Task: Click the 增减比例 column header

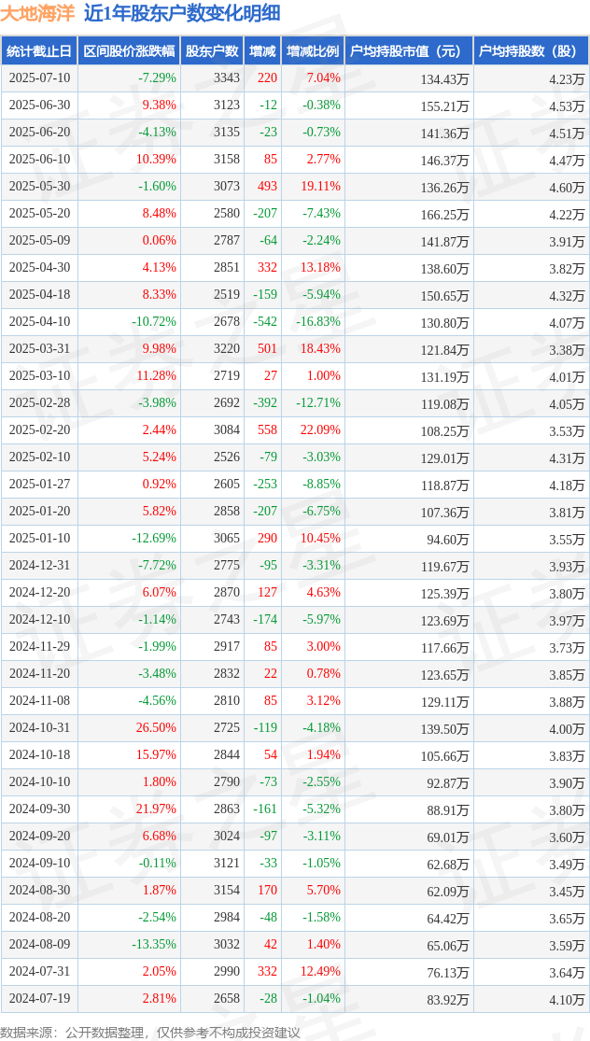Action: pos(313,51)
